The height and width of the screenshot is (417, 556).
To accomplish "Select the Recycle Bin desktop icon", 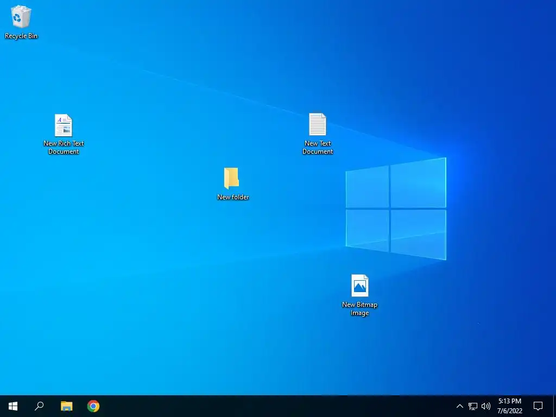I will (x=21, y=17).
